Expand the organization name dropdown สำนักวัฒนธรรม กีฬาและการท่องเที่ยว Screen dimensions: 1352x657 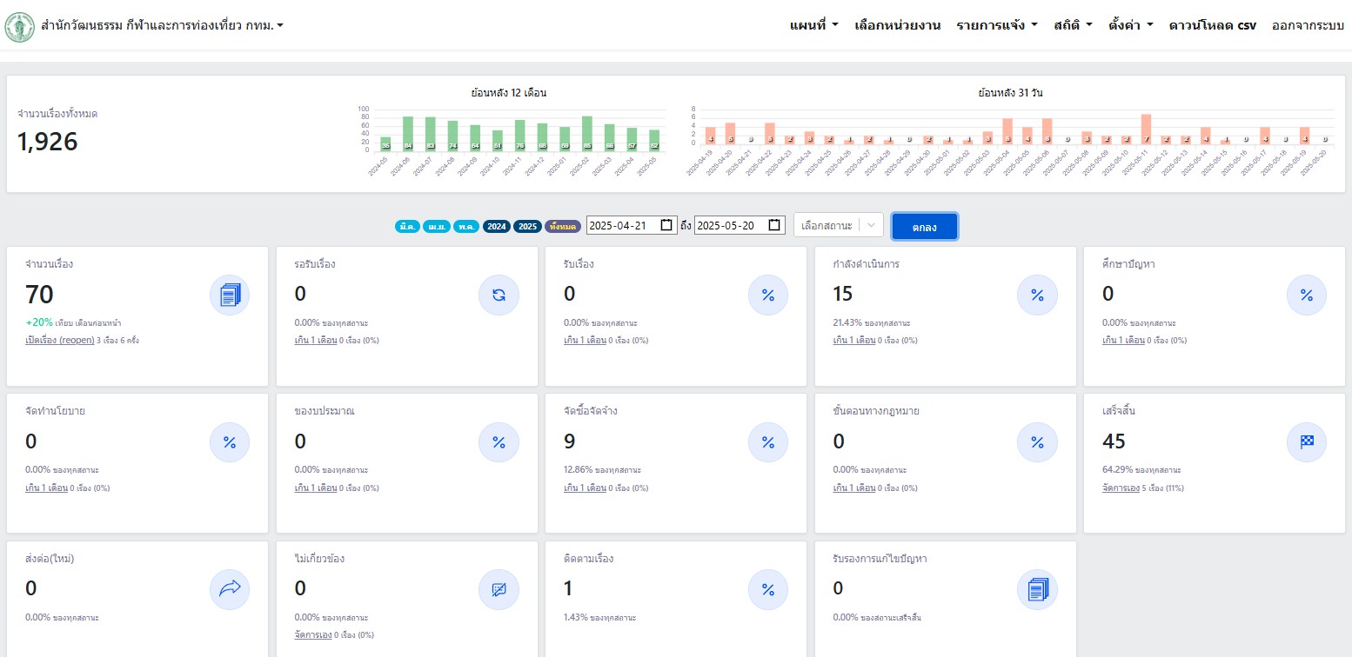pos(162,26)
